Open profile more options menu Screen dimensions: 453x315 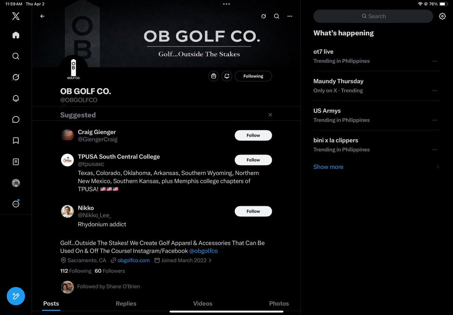coord(290,16)
